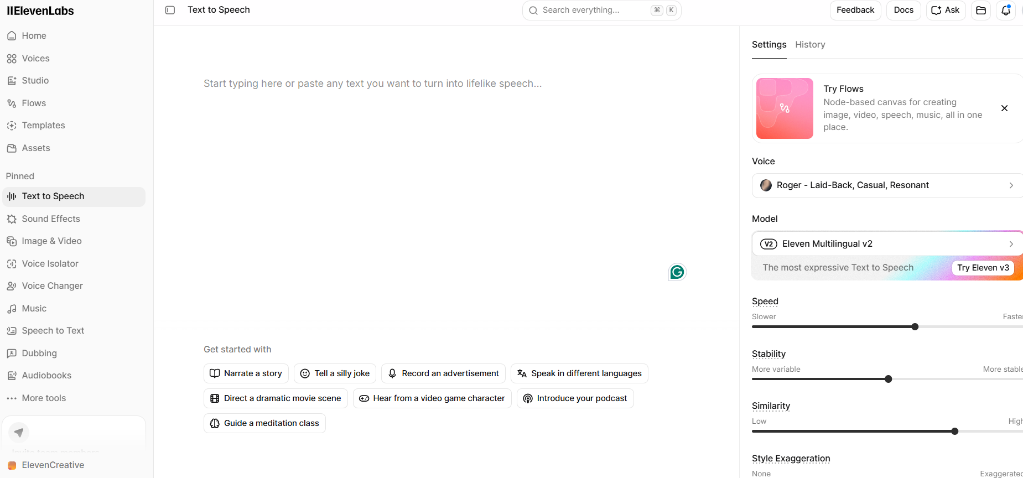Open Templates section
Screen dimensions: 1023x478
pyautogui.click(x=74, y=126)
